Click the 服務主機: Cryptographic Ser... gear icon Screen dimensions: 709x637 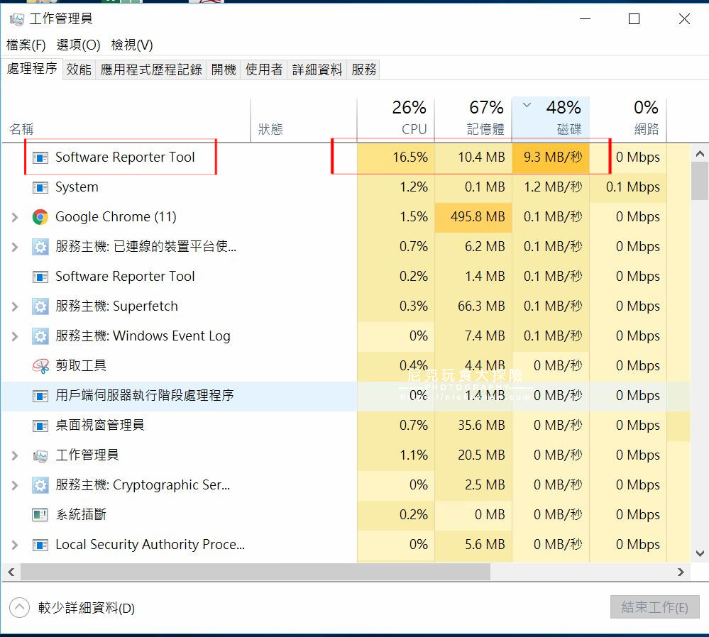coord(40,485)
